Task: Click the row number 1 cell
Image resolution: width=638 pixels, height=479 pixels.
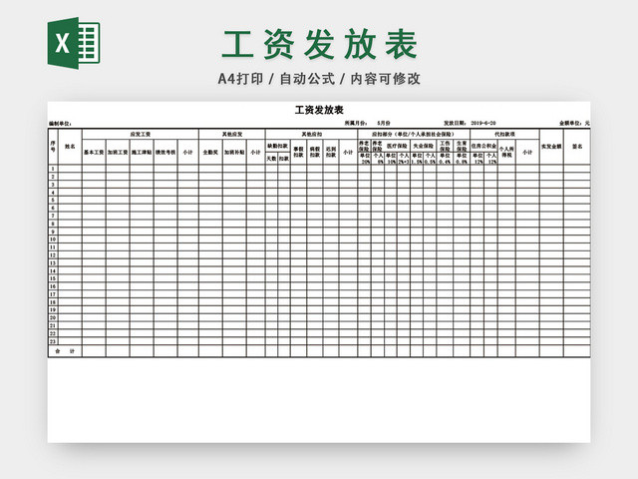Action: pyautogui.click(x=53, y=169)
